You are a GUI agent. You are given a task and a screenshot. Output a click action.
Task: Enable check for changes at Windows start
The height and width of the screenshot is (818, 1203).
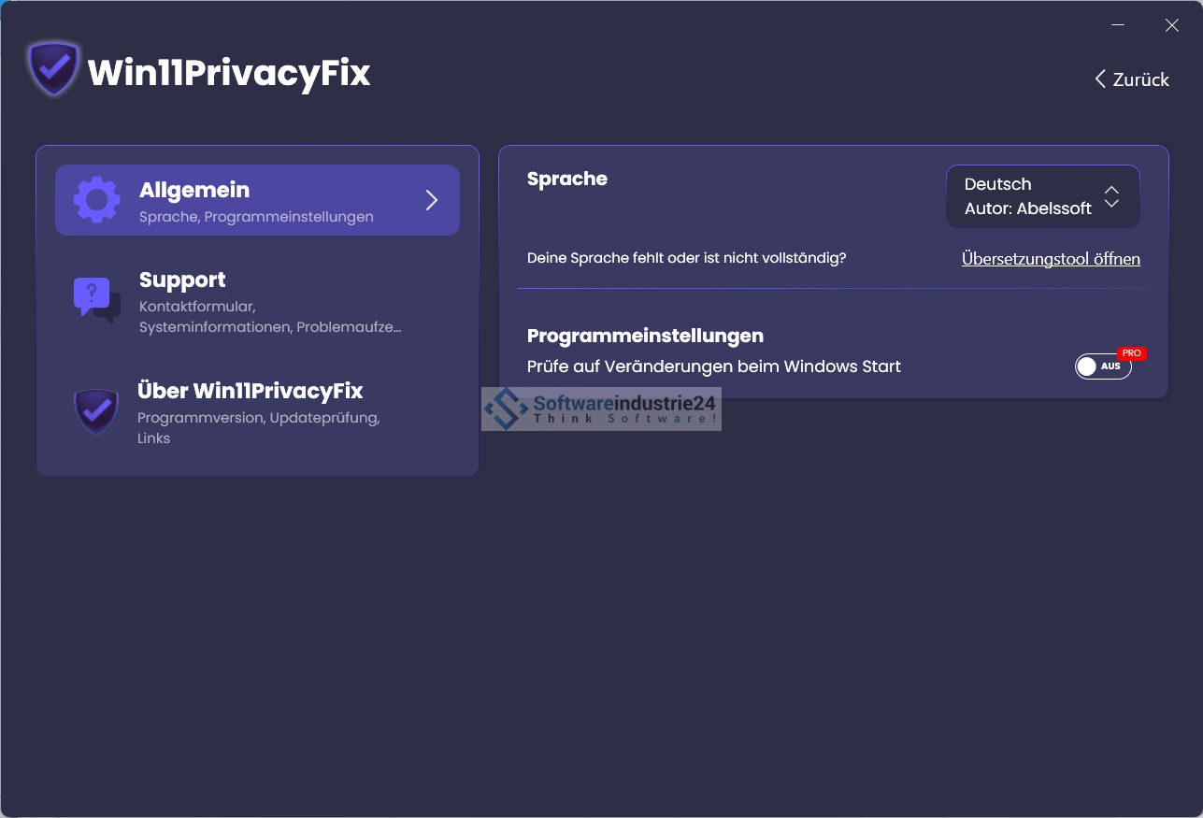(1103, 366)
